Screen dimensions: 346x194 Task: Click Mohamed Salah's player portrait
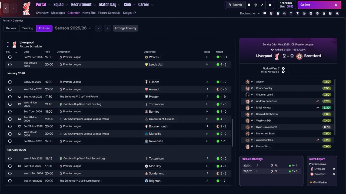(247, 133)
